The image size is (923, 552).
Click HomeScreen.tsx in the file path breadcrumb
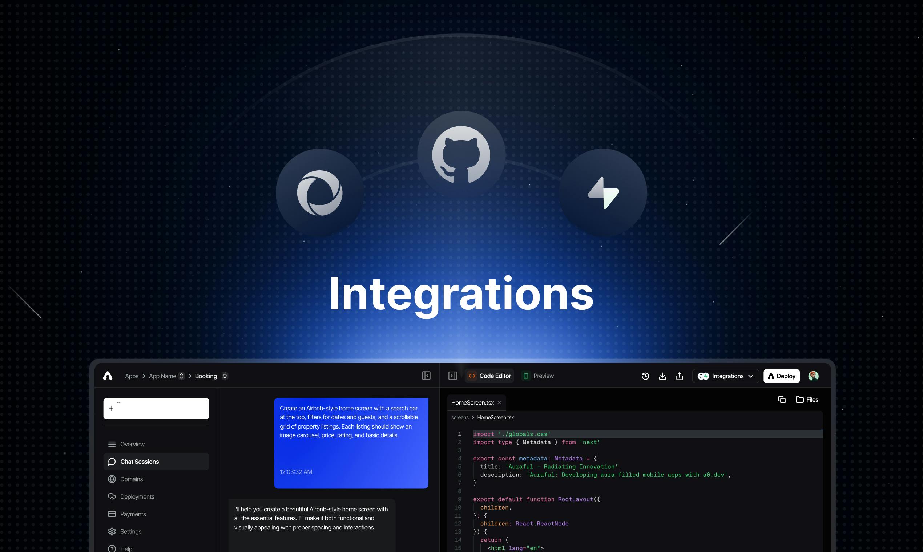pyautogui.click(x=495, y=417)
